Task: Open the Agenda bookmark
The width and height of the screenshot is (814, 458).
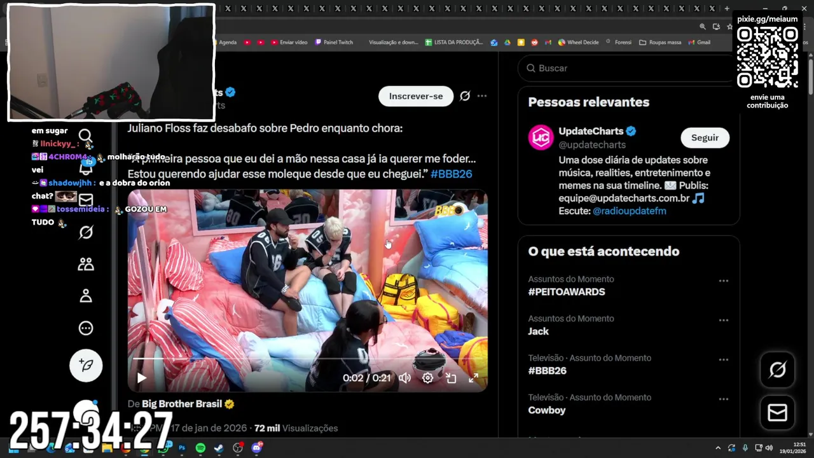Action: tap(227, 43)
